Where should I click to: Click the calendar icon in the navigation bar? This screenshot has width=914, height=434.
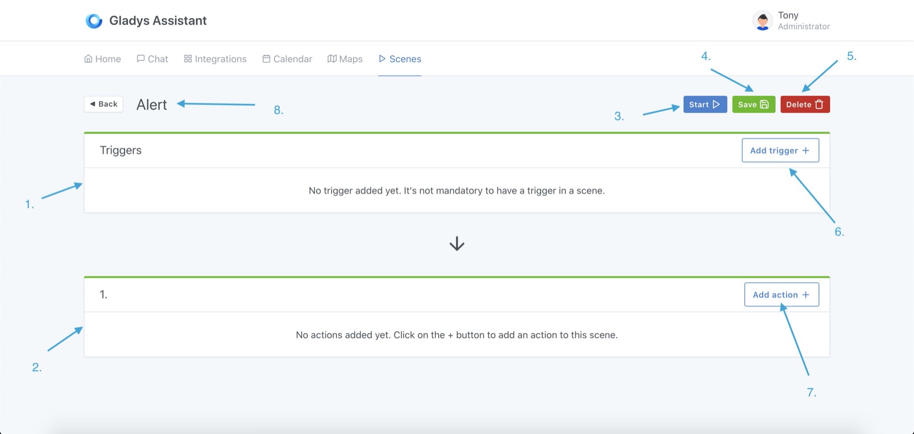pos(266,59)
